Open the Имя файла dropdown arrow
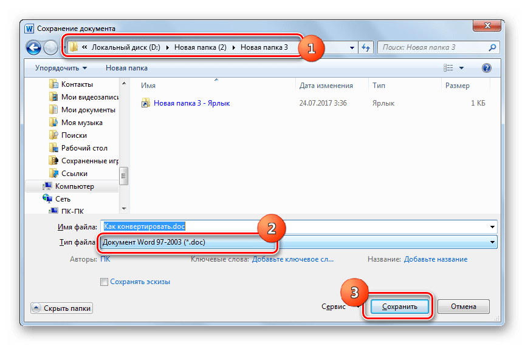Viewport: 525px width, 346px height. pyautogui.click(x=492, y=227)
